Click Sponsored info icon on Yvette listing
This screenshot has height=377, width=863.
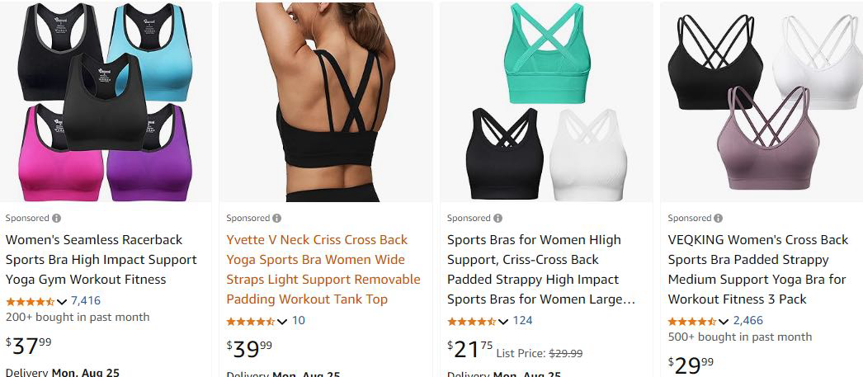point(277,218)
